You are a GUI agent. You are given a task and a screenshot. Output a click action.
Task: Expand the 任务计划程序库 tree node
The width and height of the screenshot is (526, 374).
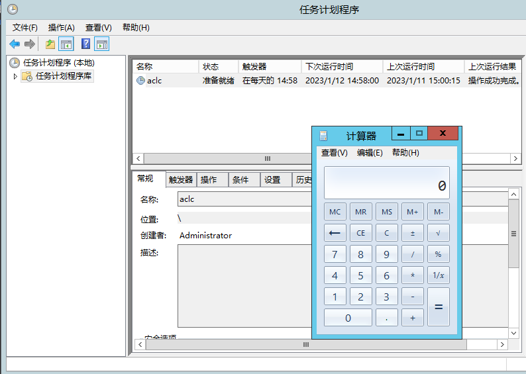tap(15, 76)
